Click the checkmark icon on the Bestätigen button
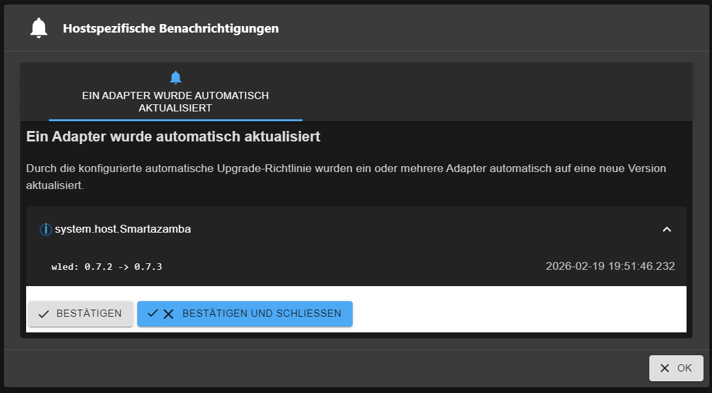Screen dimensions: 712x393 click(44, 314)
